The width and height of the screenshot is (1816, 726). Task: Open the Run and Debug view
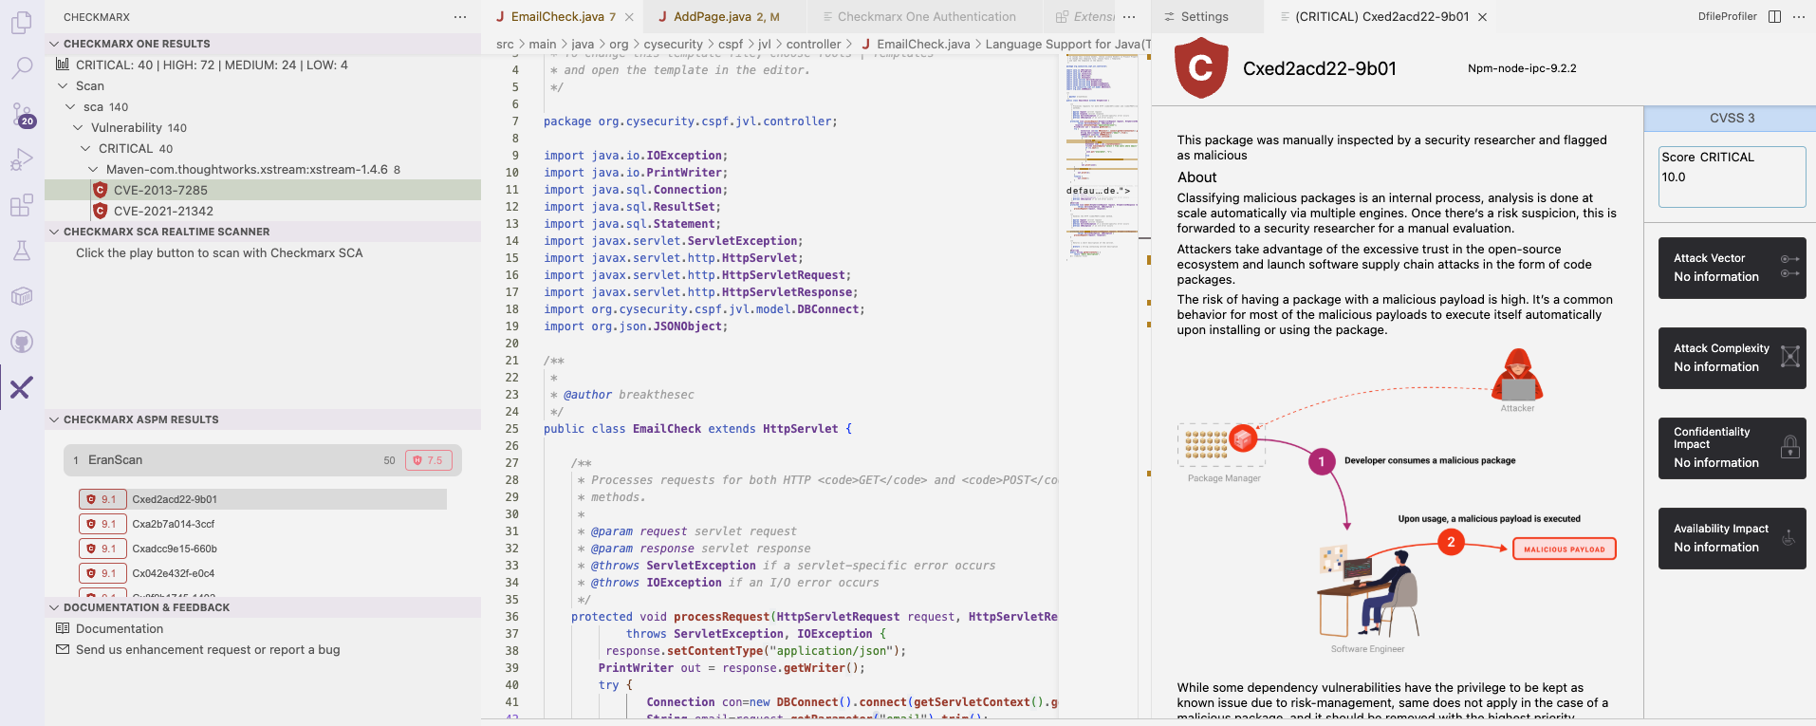[21, 159]
